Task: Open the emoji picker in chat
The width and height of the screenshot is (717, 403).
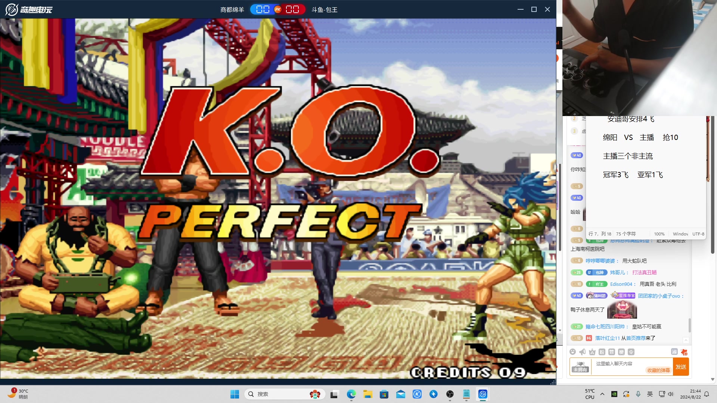Action: coord(572,352)
